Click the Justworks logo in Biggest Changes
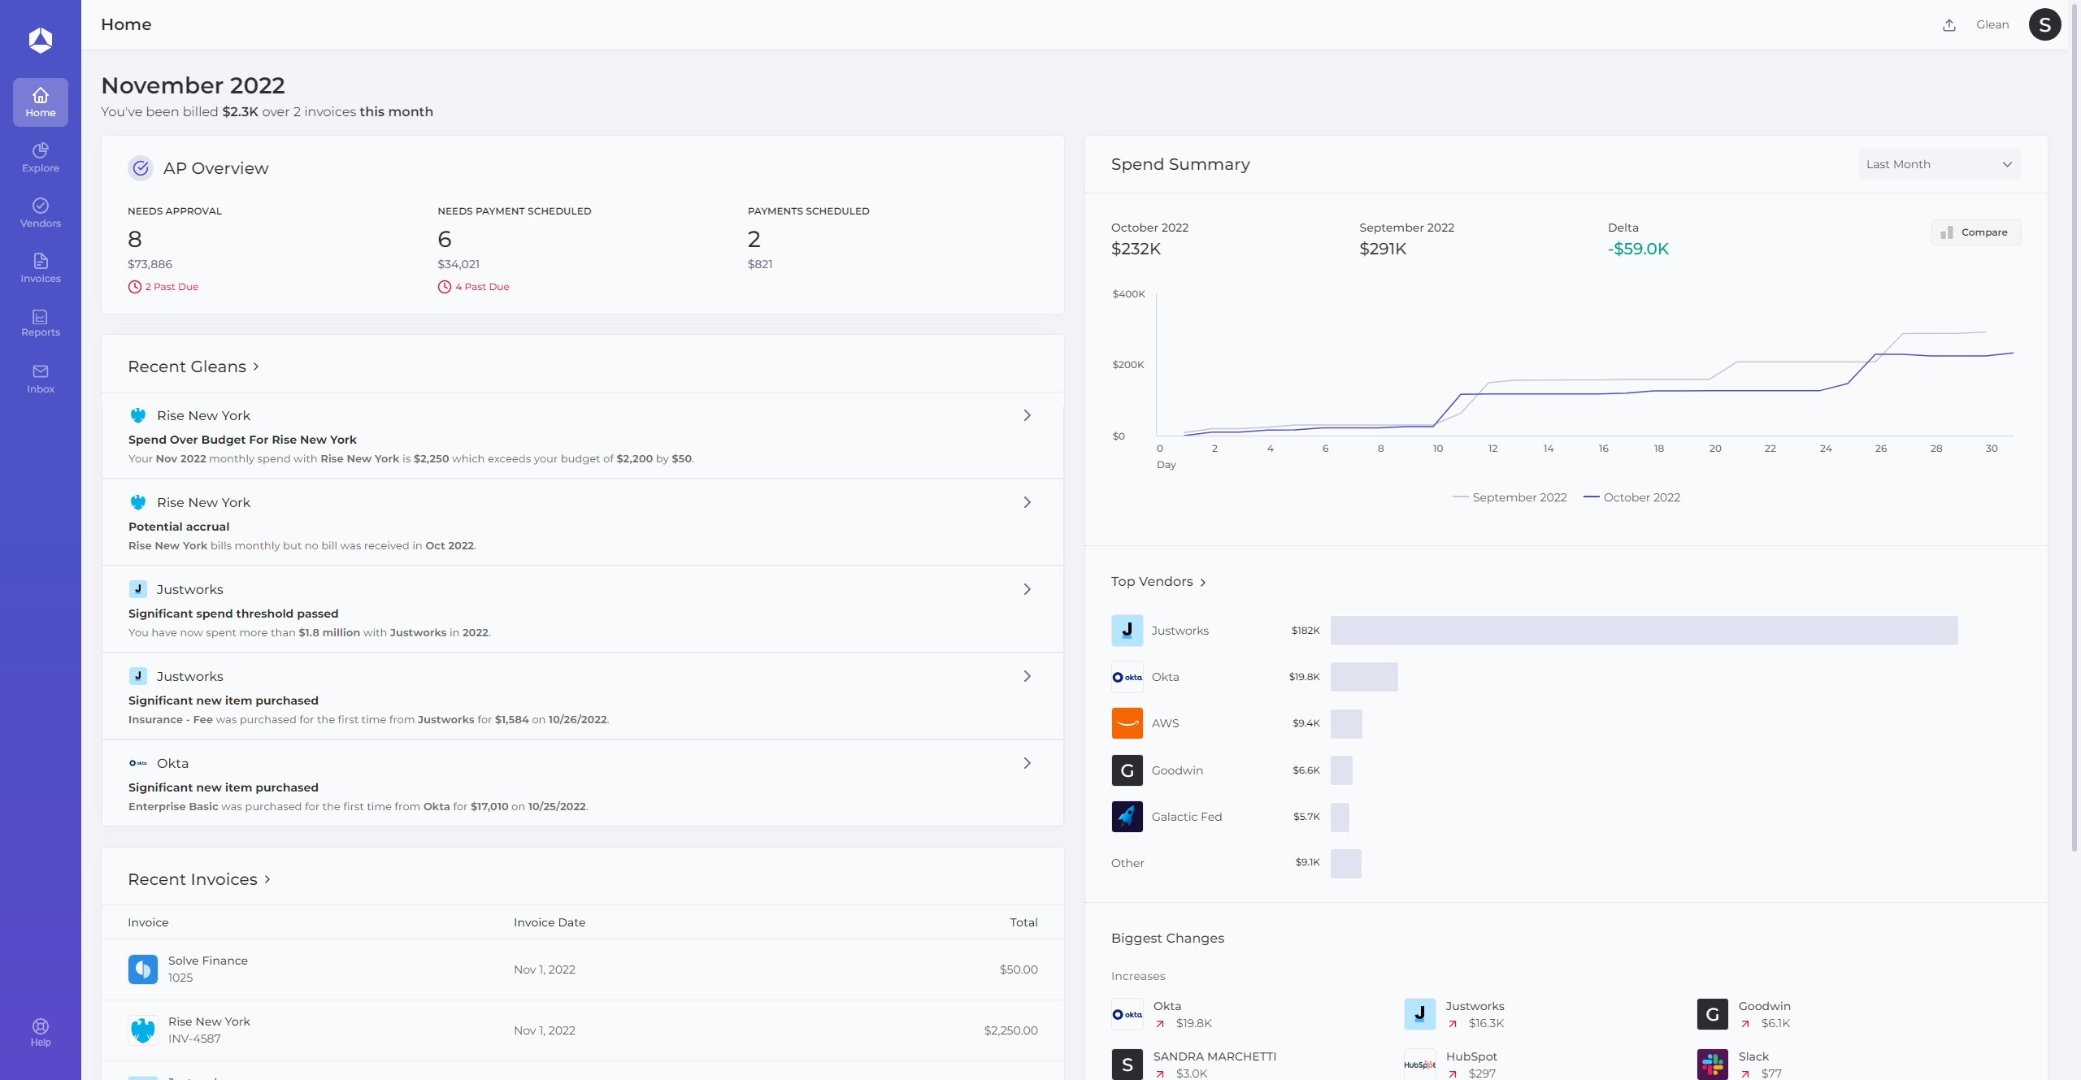The image size is (2081, 1080). pos(1420,1014)
